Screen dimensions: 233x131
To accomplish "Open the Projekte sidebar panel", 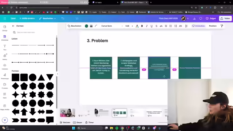I will [5, 86].
